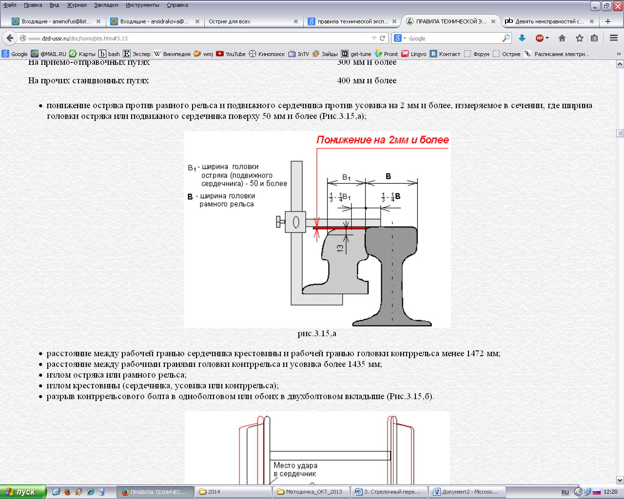Screen dimensions: 624x499
Task: Open the get-tune bookmark
Action: [x=356, y=54]
